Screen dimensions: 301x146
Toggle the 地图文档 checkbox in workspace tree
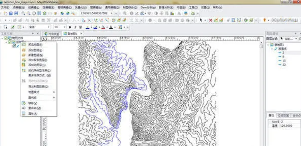point(6,38)
